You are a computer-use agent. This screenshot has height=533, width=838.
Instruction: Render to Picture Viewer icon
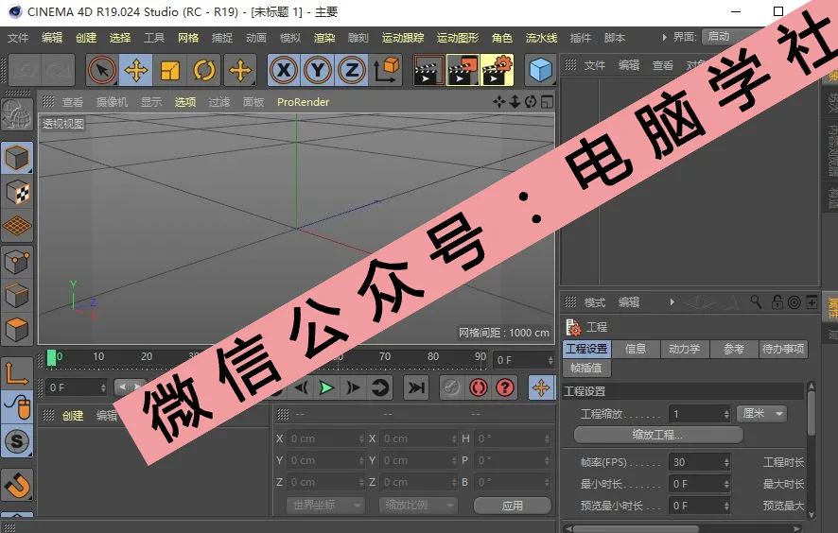[463, 70]
